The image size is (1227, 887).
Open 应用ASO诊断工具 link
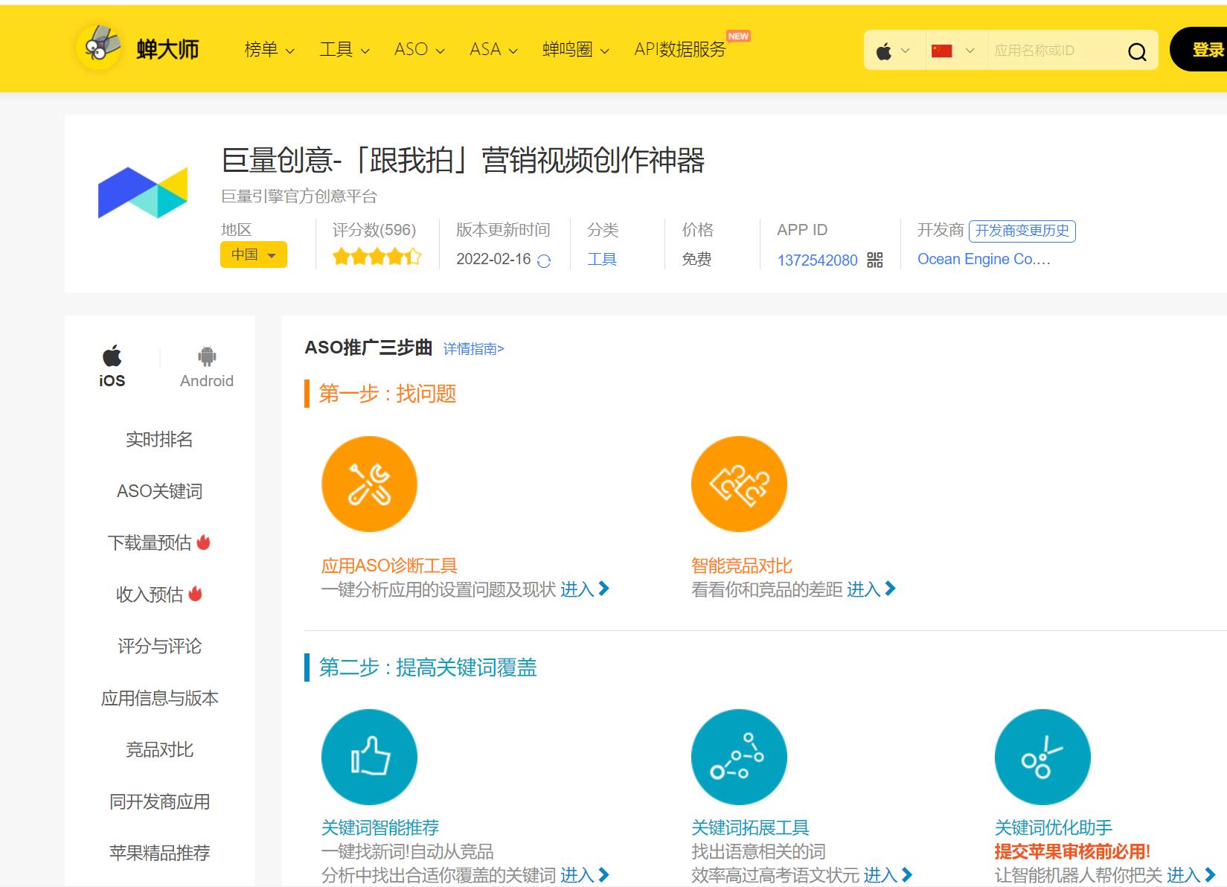tap(389, 566)
